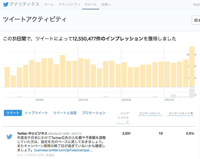Click the @TwitterJP_SMB handle
This screenshot has height=159, width=200.
[x=59, y=133]
